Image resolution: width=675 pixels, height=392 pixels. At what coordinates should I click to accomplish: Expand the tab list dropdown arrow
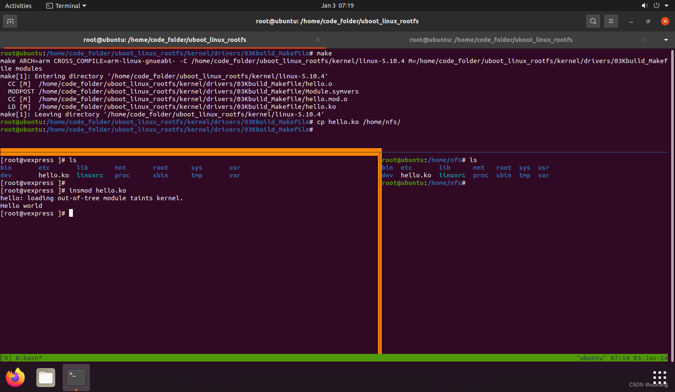click(666, 40)
